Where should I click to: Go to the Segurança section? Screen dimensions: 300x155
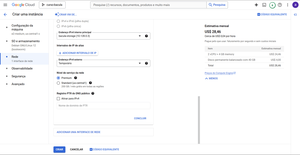[x=18, y=76]
